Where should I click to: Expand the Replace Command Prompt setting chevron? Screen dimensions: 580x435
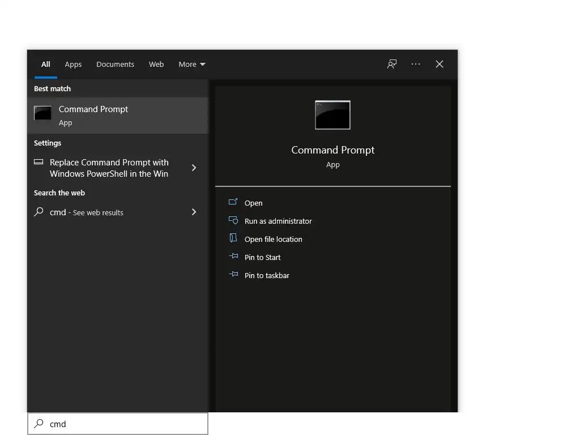click(194, 168)
